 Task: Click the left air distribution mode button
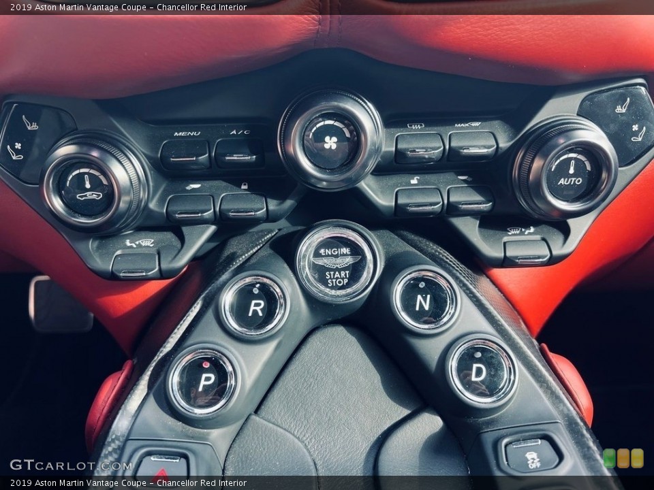[x=136, y=265]
